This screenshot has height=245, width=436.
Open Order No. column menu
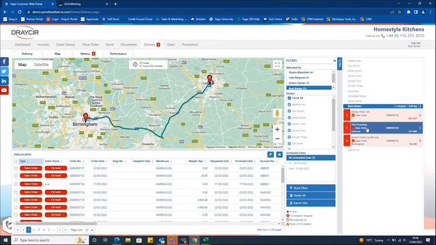pyautogui.click(x=83, y=161)
